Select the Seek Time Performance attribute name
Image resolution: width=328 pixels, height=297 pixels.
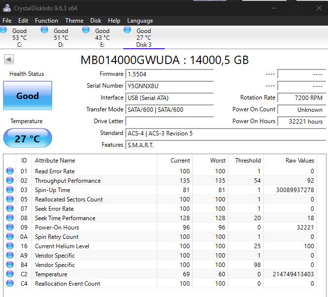click(65, 218)
